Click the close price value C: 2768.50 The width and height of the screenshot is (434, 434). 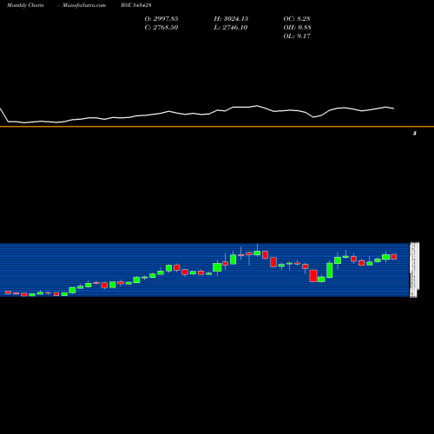161,28
